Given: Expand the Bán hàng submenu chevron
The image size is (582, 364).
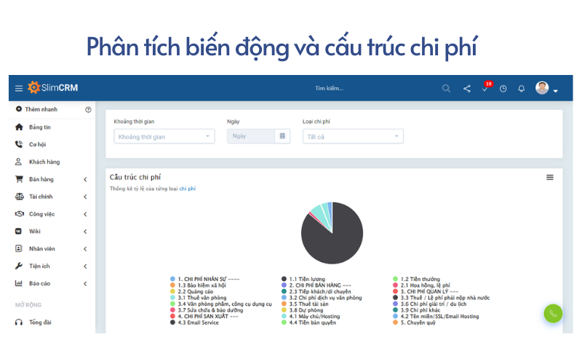Looking at the screenshot, I should coord(85,179).
